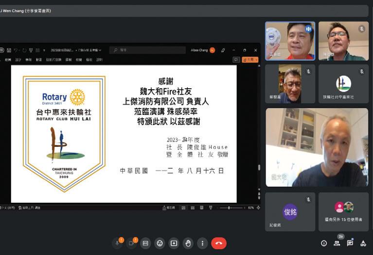Toggle the microphone button in Meet toolbar

click(117, 243)
